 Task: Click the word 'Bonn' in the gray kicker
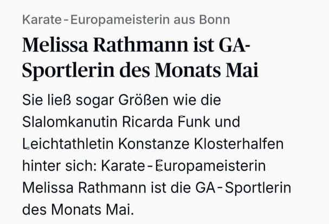[x=215, y=20]
